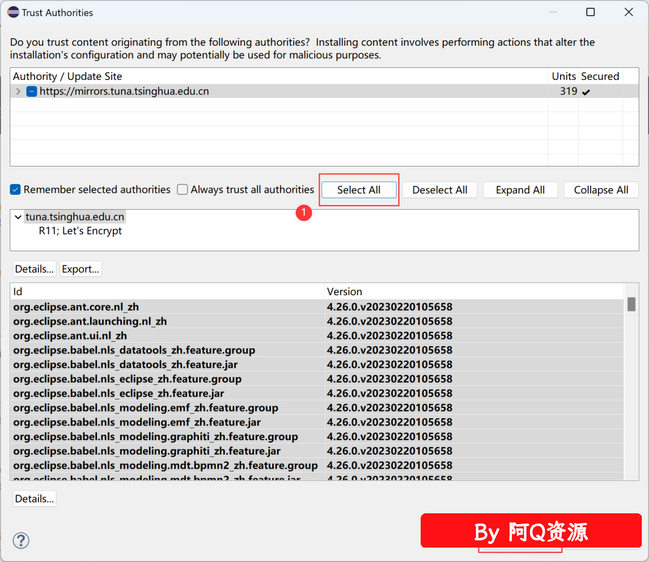Image resolution: width=649 pixels, height=562 pixels.
Task: Select org.eclipse.babel.nls_eclipse_zh.feature.jar row
Action: pyautogui.click(x=317, y=393)
